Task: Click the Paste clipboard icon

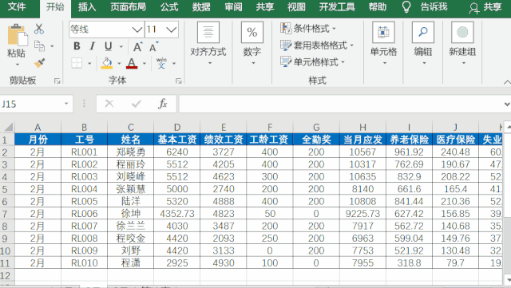Action: click(17, 35)
